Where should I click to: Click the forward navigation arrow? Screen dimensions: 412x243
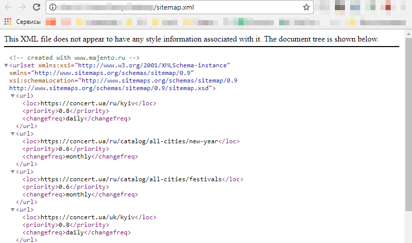pyautogui.click(x=22, y=8)
